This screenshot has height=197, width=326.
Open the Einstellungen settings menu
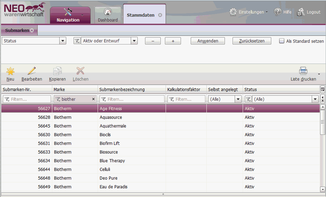coord(249,12)
